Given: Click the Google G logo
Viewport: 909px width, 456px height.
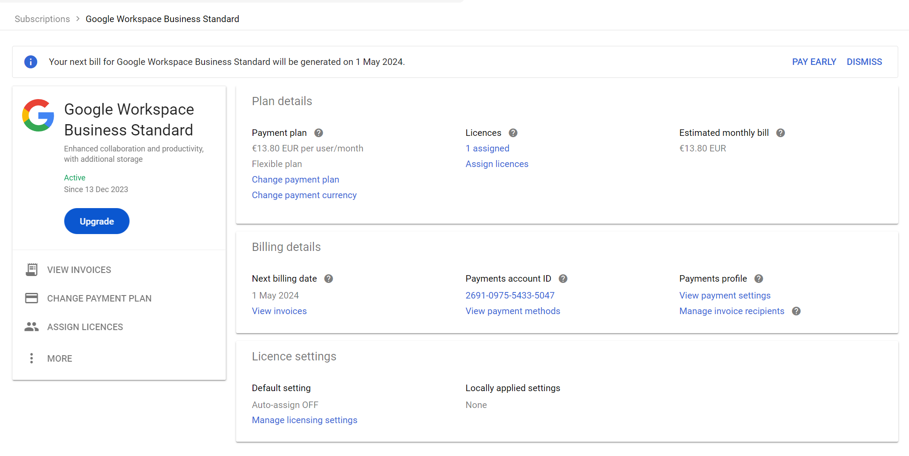Looking at the screenshot, I should point(38,115).
